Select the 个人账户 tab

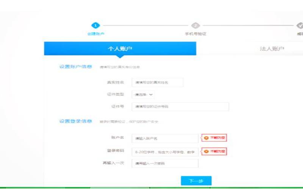click(x=120, y=49)
